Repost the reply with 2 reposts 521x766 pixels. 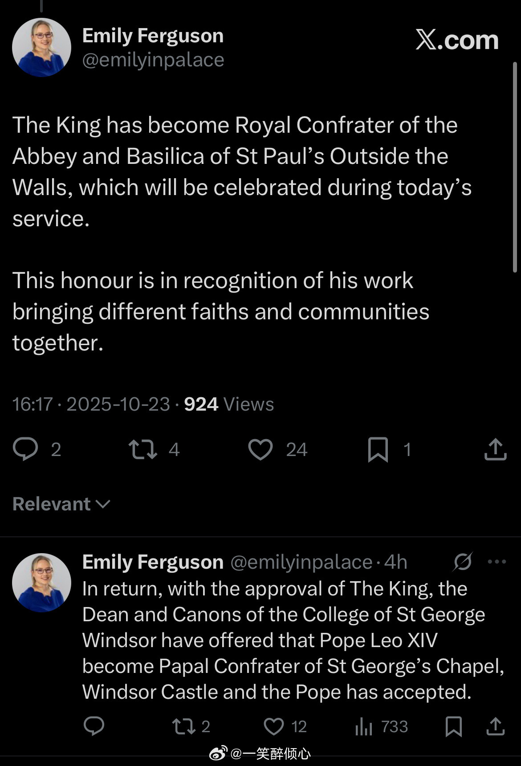(x=184, y=726)
